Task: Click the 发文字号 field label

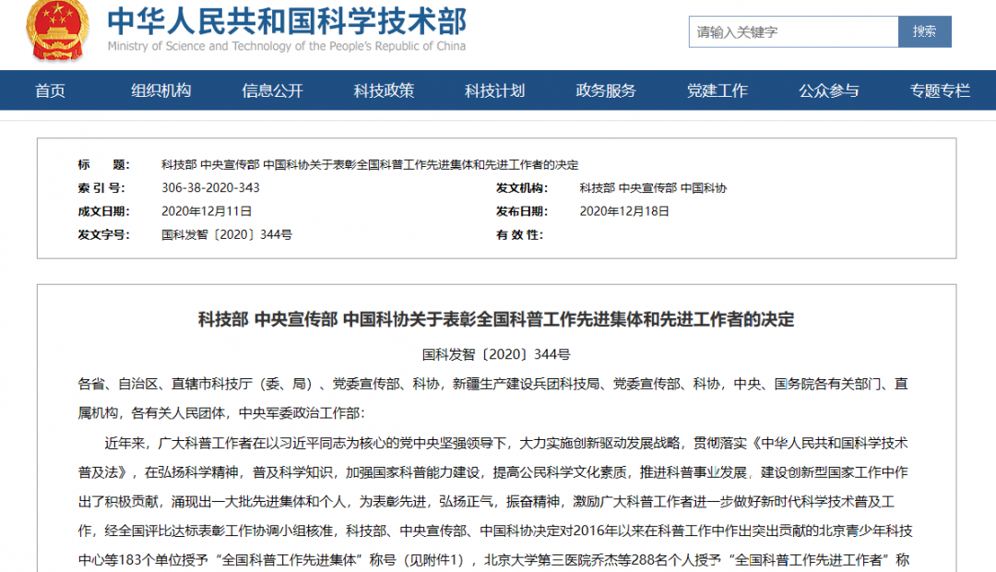Action: [x=103, y=235]
